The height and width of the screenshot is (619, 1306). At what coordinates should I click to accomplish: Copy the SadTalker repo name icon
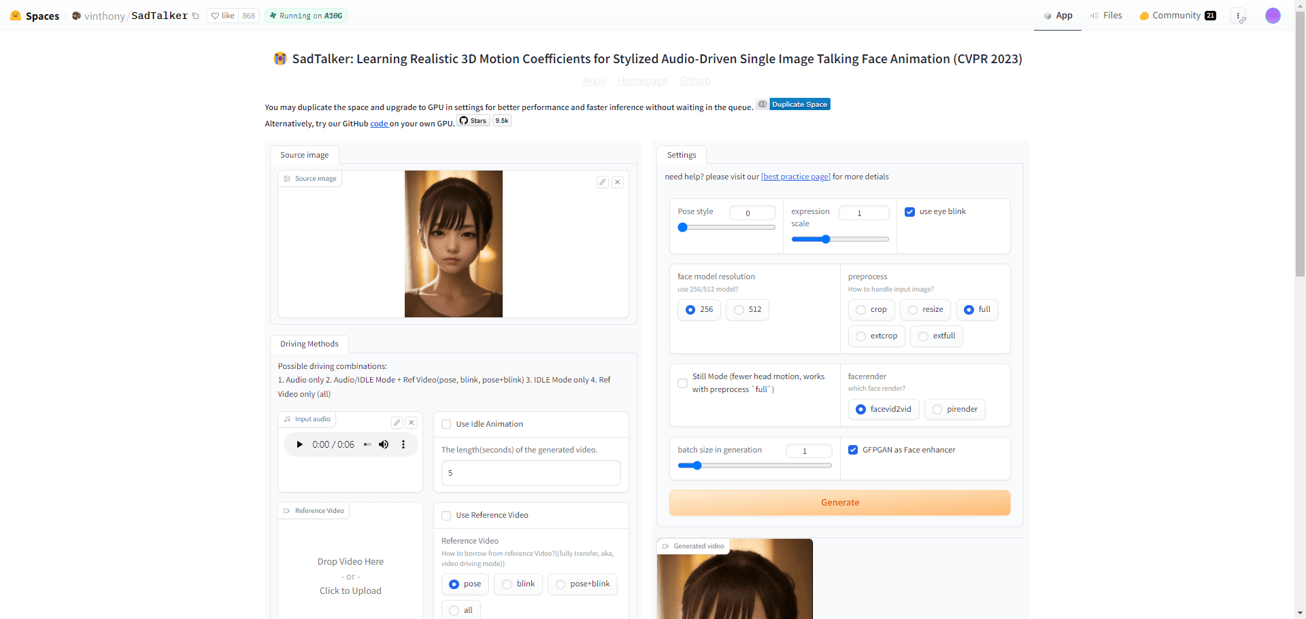(x=196, y=16)
